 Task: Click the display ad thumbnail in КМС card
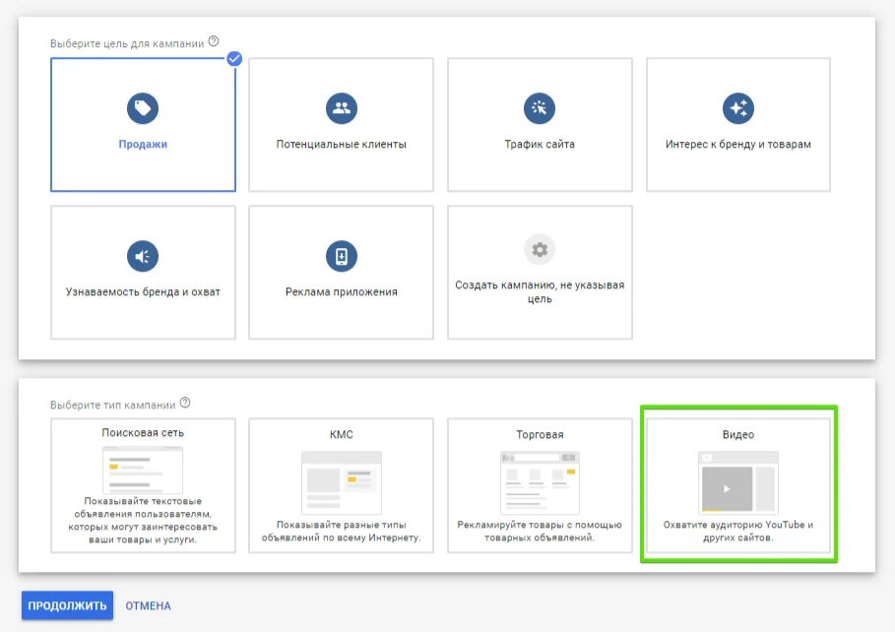pos(342,482)
